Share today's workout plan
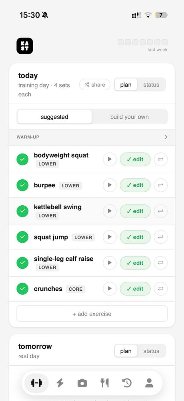184x401 pixels. coord(95,85)
